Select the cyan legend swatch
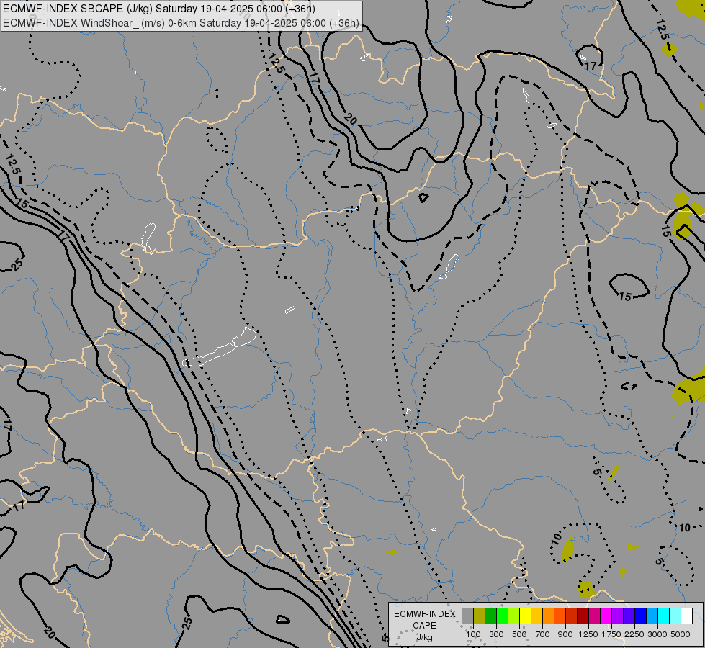The width and height of the screenshot is (705, 648). 664,616
